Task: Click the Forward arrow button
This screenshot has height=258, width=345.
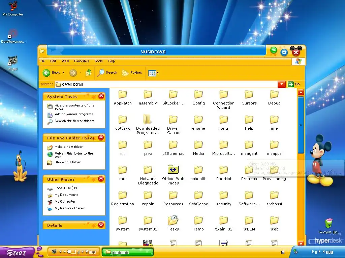Action: pyautogui.click(x=73, y=73)
